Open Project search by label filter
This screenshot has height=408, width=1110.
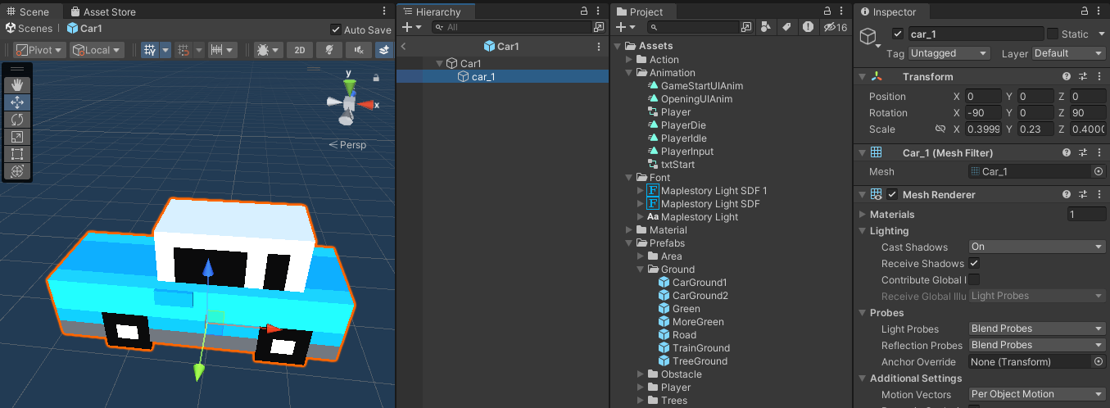pyautogui.click(x=786, y=27)
